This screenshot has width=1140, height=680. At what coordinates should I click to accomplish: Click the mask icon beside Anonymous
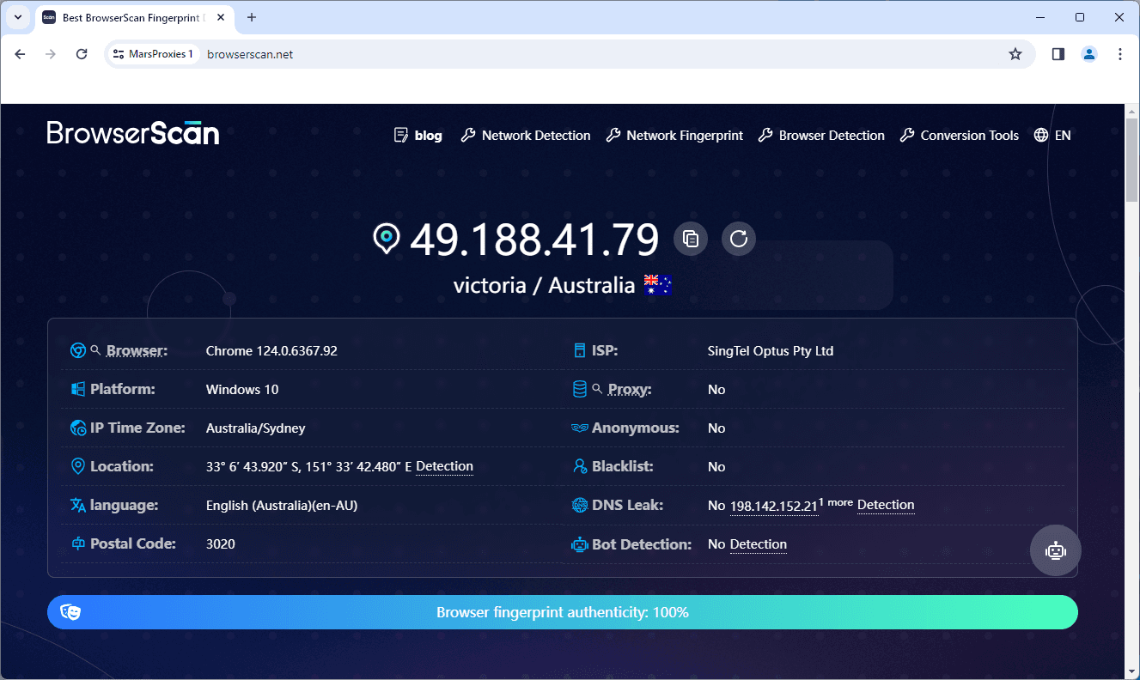(579, 428)
